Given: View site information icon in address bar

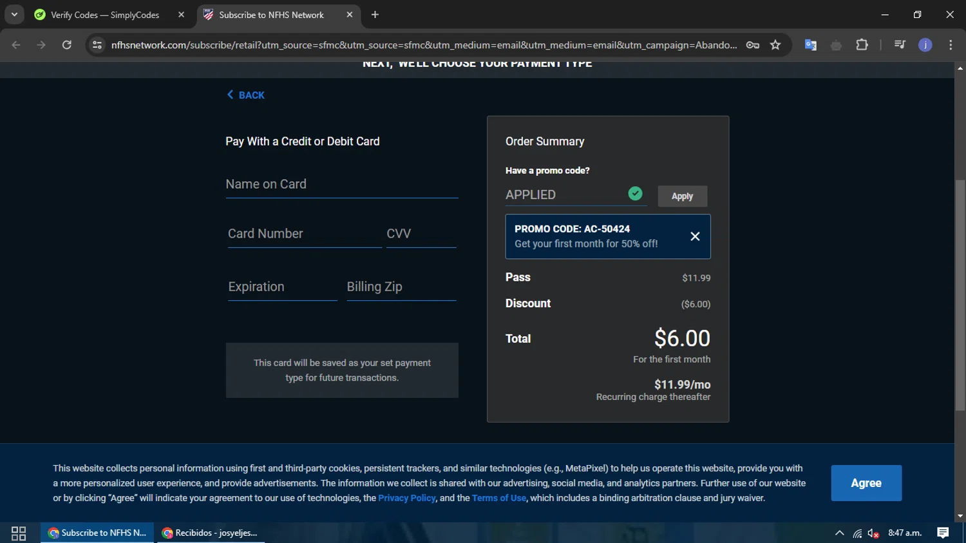Looking at the screenshot, I should 97,45.
